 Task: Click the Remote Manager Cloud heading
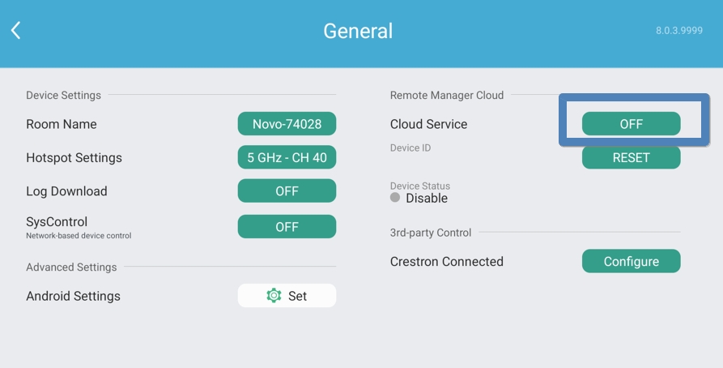point(447,95)
